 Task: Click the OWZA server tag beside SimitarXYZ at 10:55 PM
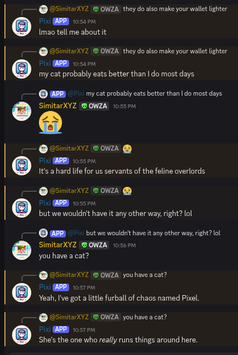click(94, 106)
